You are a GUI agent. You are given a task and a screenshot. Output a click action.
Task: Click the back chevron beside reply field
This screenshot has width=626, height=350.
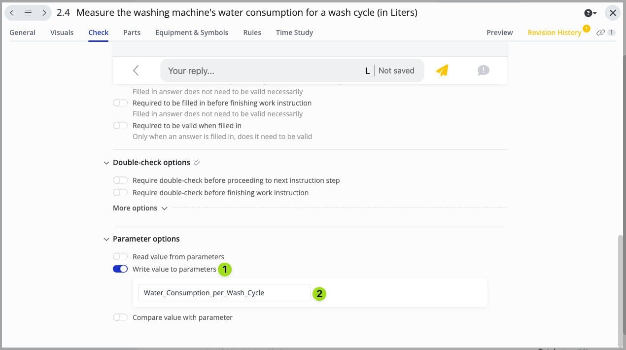[136, 70]
